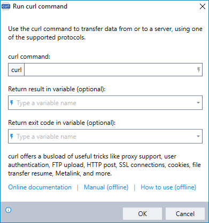Viewport: 209px width, 223px height.
Task: Click into the Return exit code variable field
Action: [x=105, y=136]
